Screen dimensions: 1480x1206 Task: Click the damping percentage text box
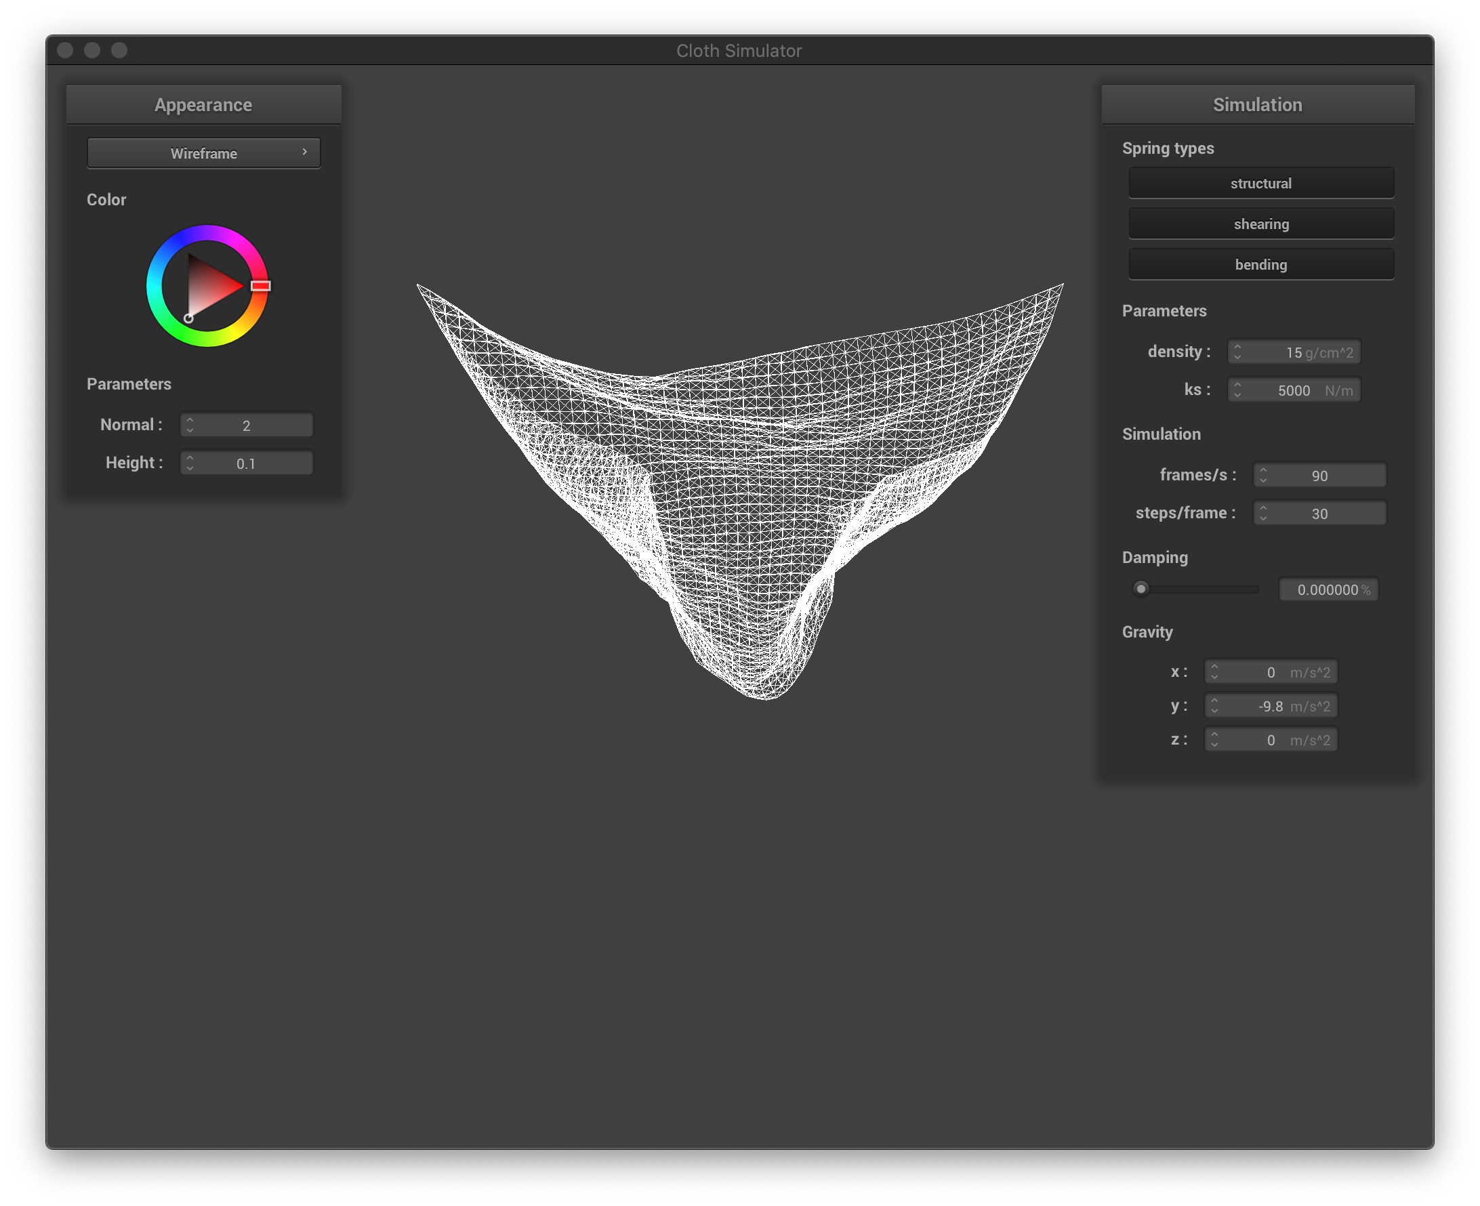(x=1328, y=590)
